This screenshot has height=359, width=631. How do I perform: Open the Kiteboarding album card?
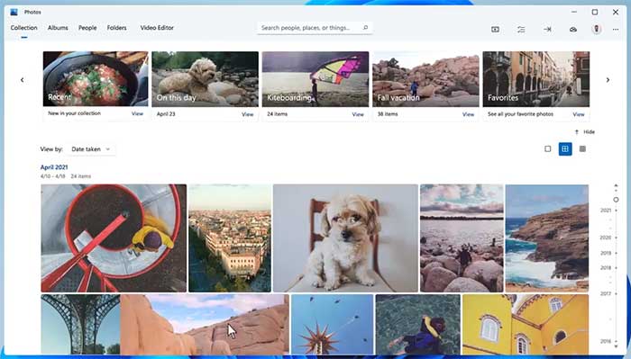tap(315, 78)
